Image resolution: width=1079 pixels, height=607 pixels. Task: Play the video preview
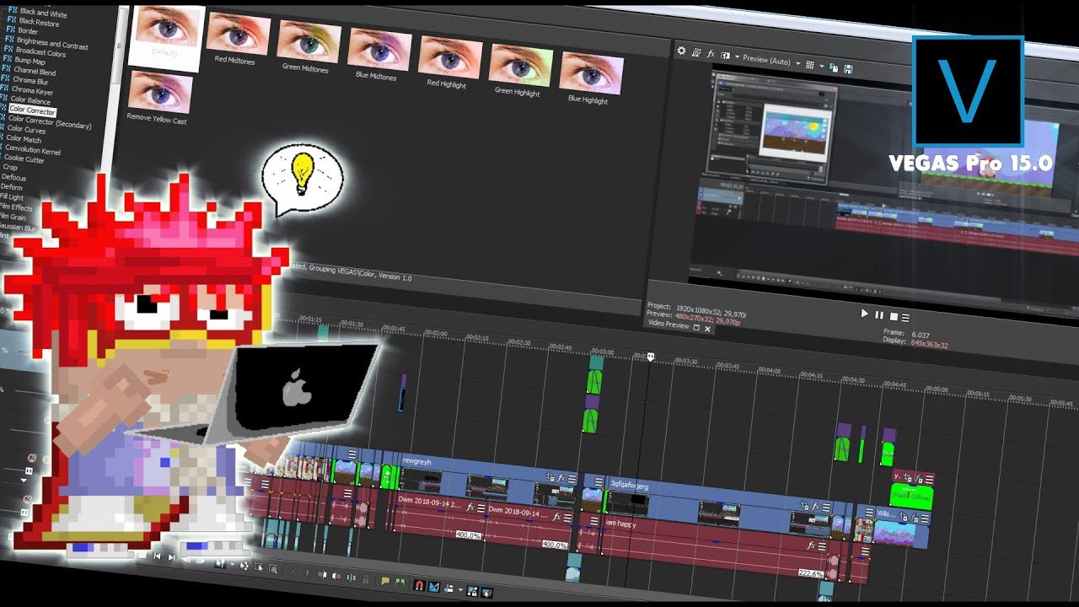pyautogui.click(x=864, y=314)
